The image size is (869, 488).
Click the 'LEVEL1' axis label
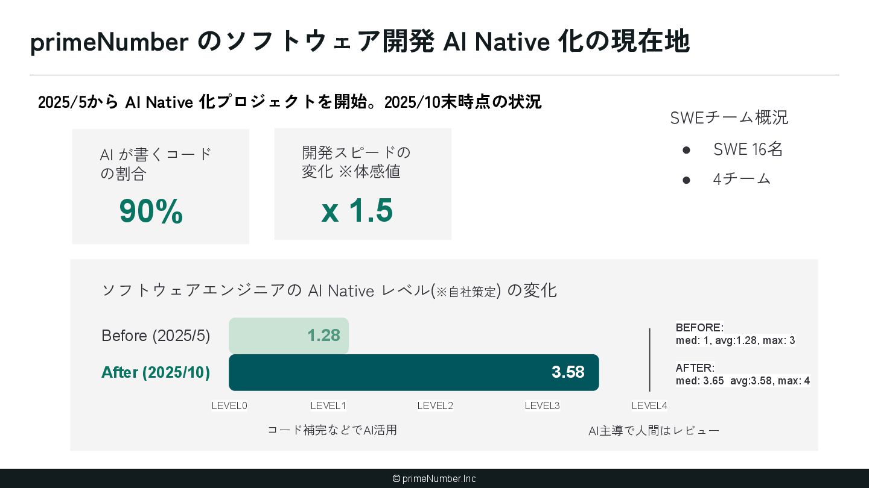click(x=328, y=405)
